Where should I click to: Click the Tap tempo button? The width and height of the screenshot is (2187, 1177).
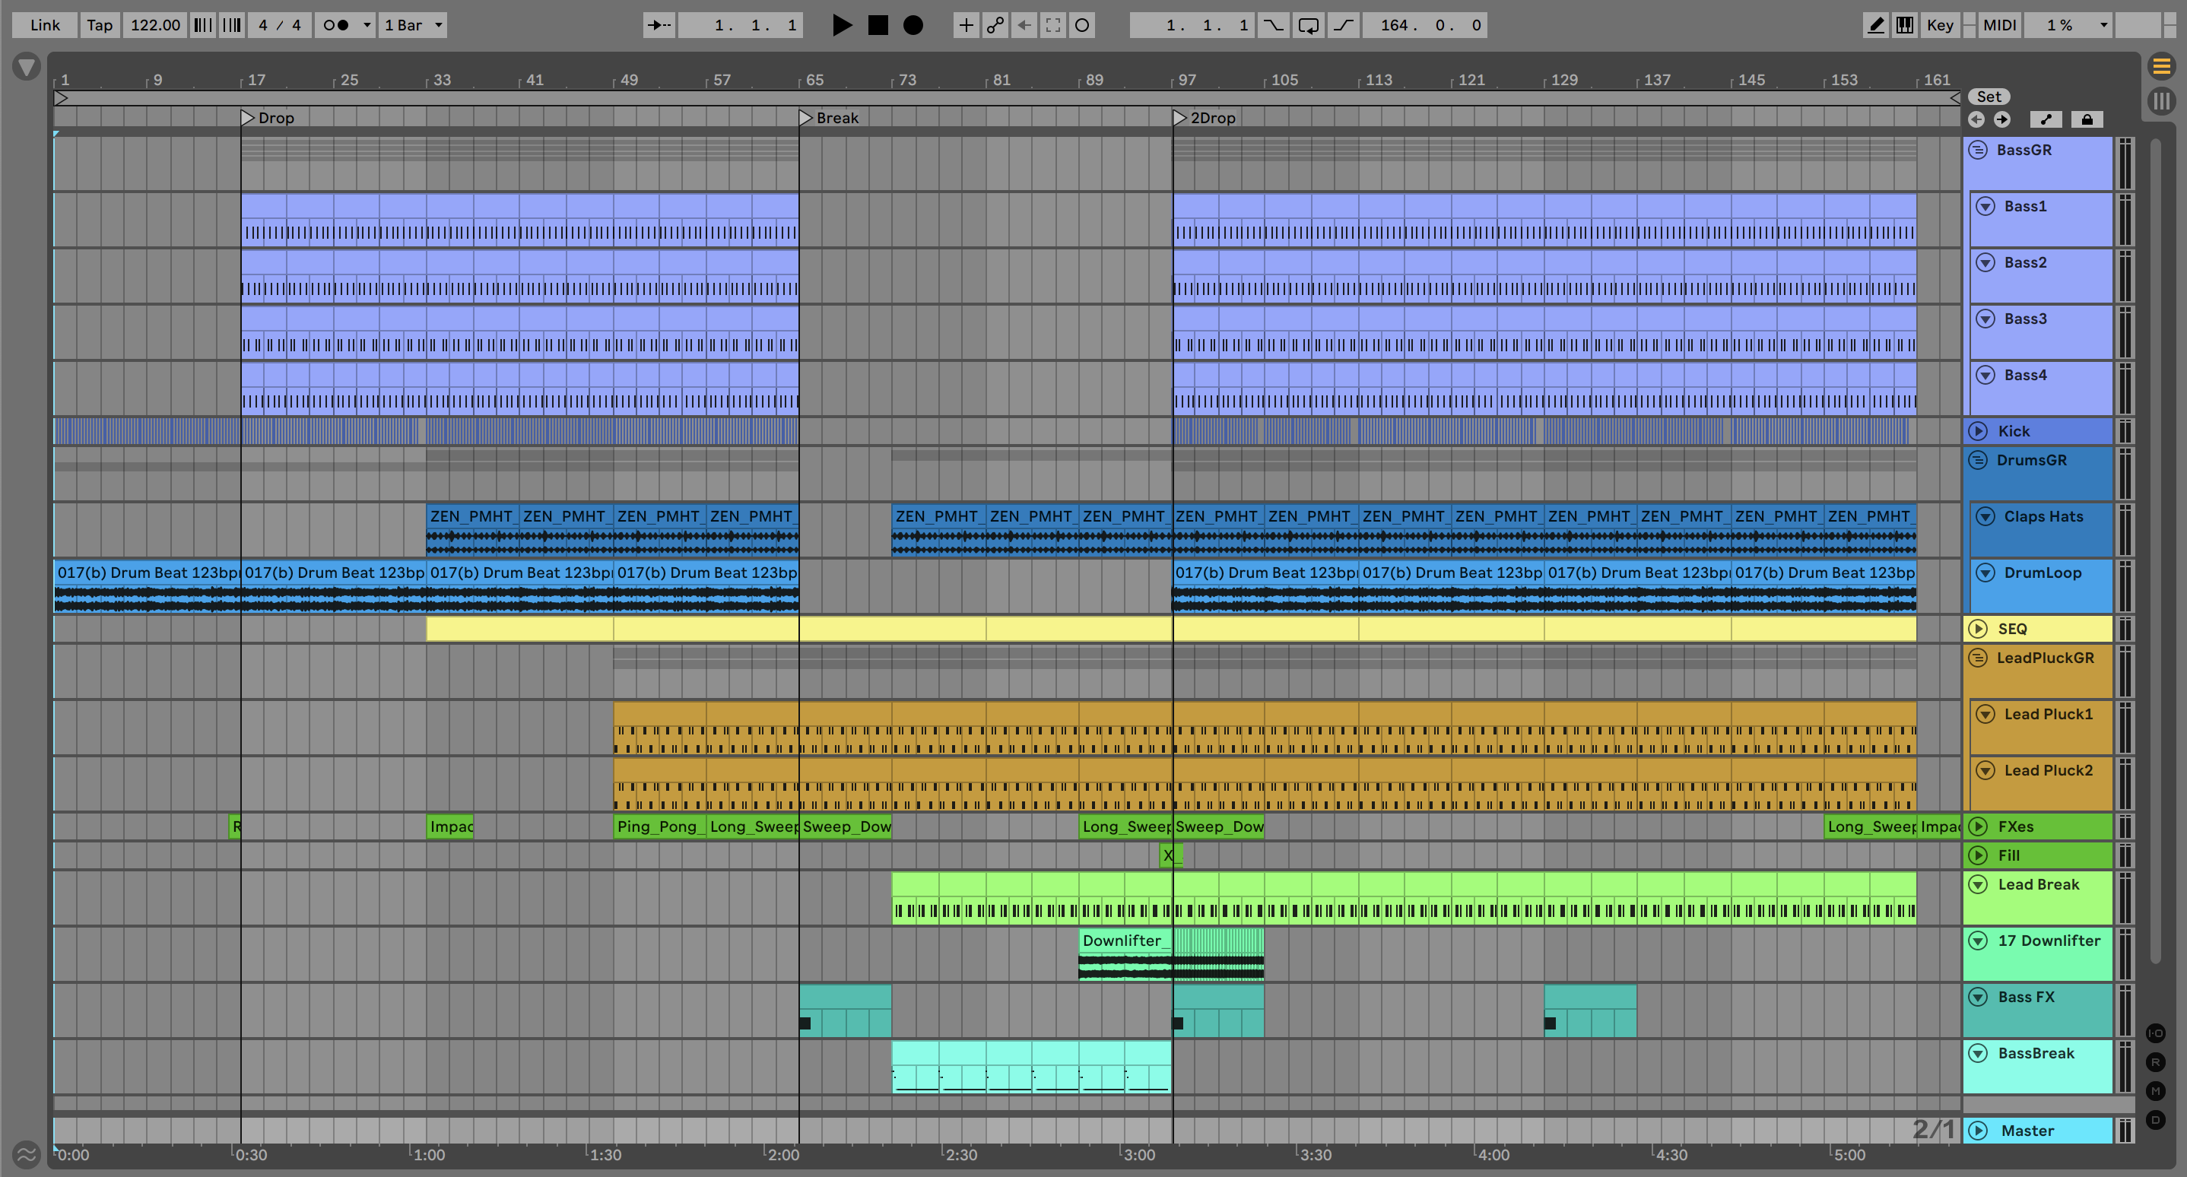[x=100, y=25]
